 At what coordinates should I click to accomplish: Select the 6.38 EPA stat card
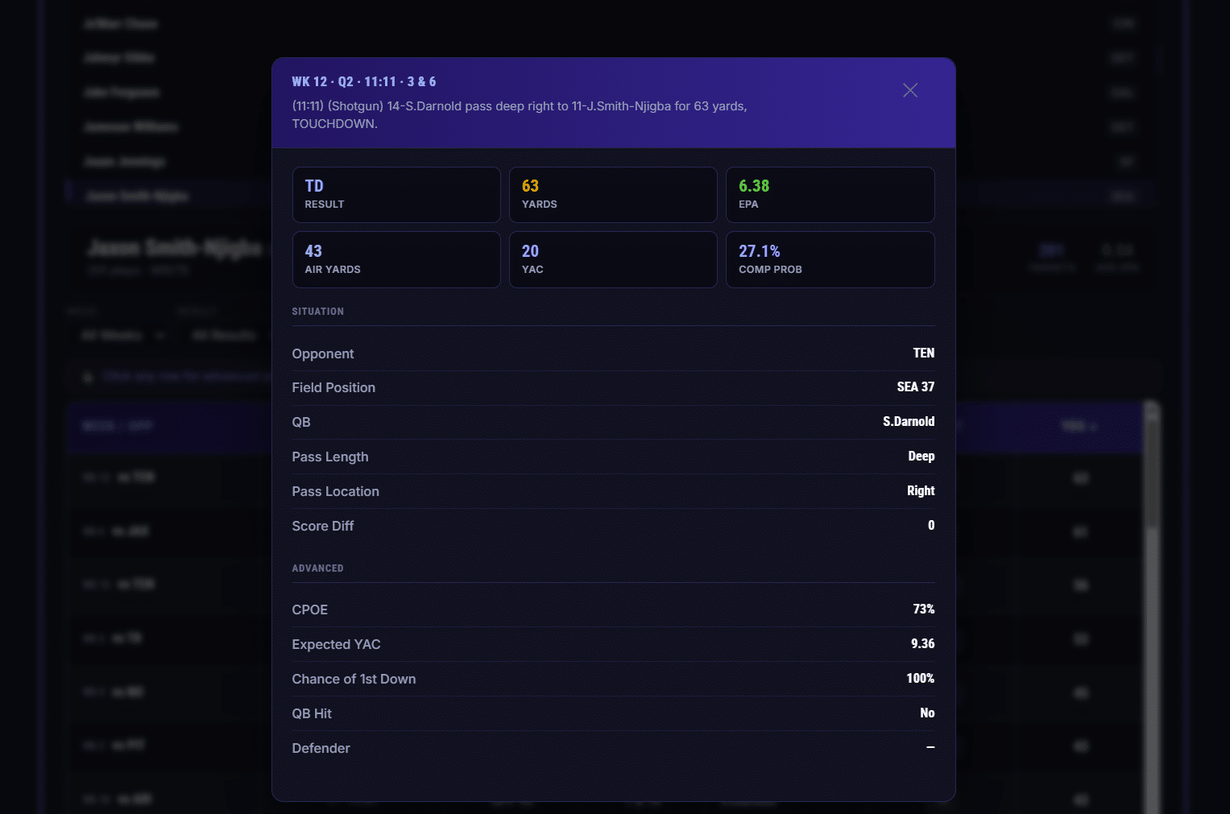pos(830,194)
